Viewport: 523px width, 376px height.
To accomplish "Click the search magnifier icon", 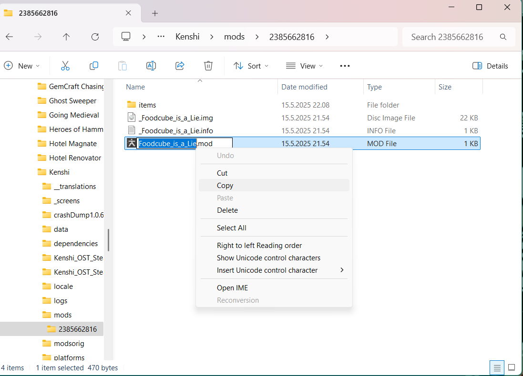I will click(x=503, y=37).
